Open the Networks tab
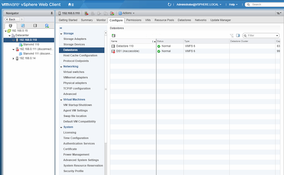 200,20
